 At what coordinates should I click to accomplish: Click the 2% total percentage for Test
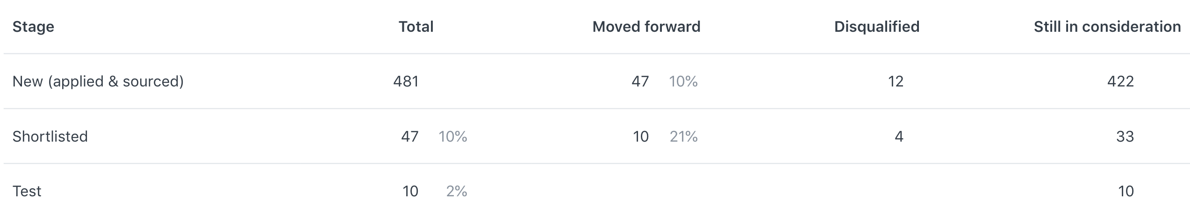coord(457,191)
